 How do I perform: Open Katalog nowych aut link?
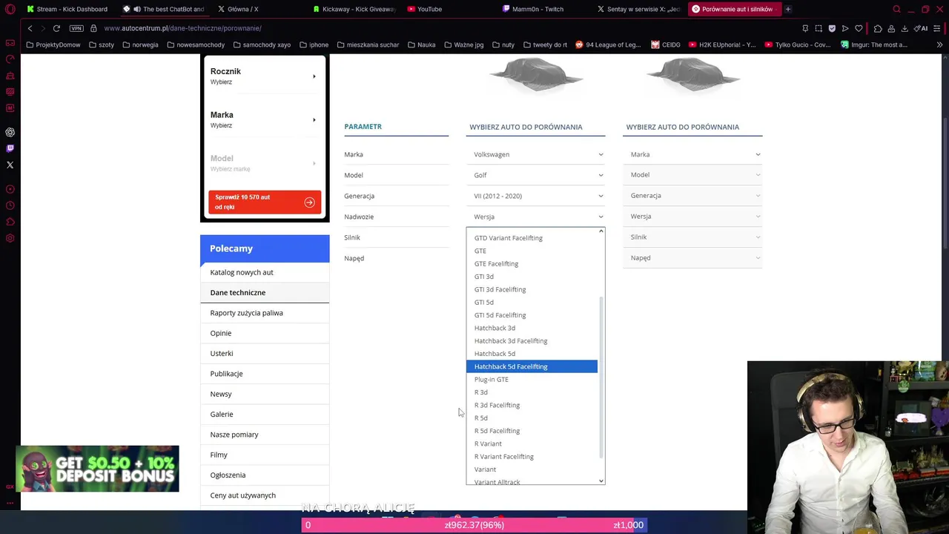coord(242,272)
